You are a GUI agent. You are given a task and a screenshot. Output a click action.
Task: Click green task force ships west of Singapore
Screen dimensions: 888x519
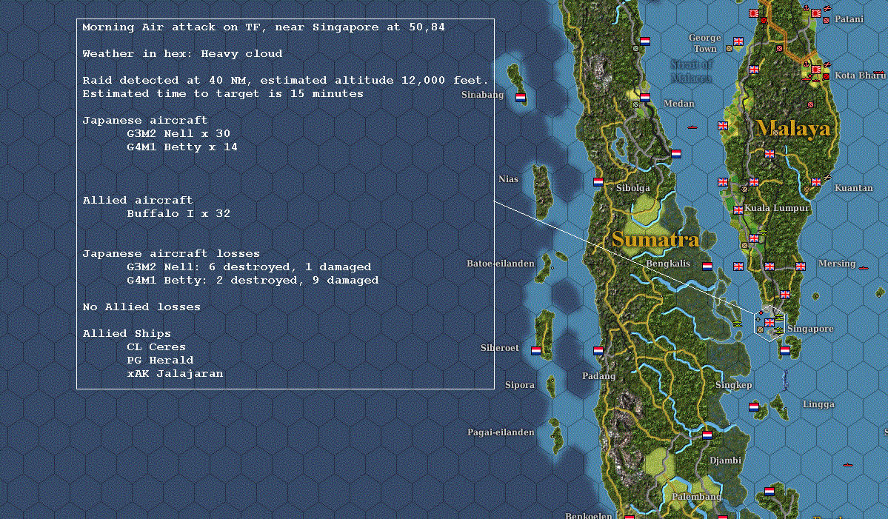[x=738, y=324]
